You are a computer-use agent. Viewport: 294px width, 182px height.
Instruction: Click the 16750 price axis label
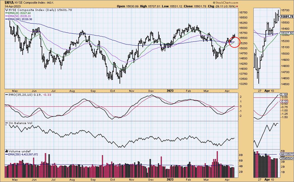click(243, 12)
